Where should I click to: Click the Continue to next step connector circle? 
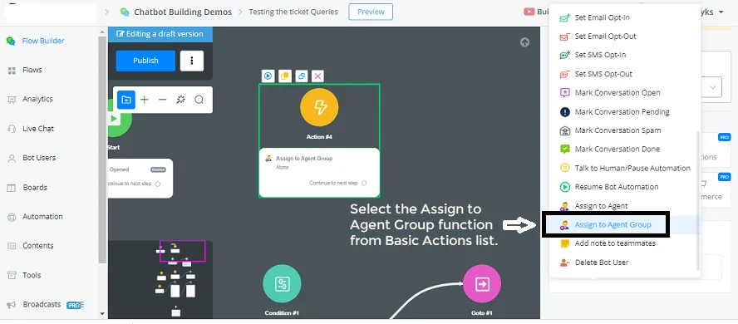point(364,183)
